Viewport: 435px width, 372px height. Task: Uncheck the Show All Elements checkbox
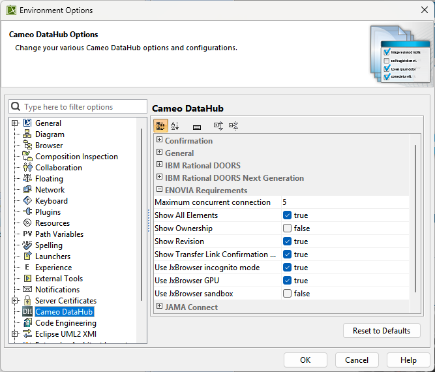click(x=287, y=215)
